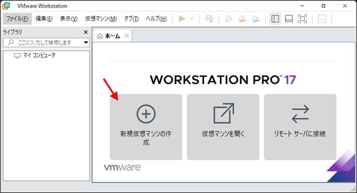Enter full screen mode icon
The width and height of the screenshot is (357, 193).
pos(303,19)
